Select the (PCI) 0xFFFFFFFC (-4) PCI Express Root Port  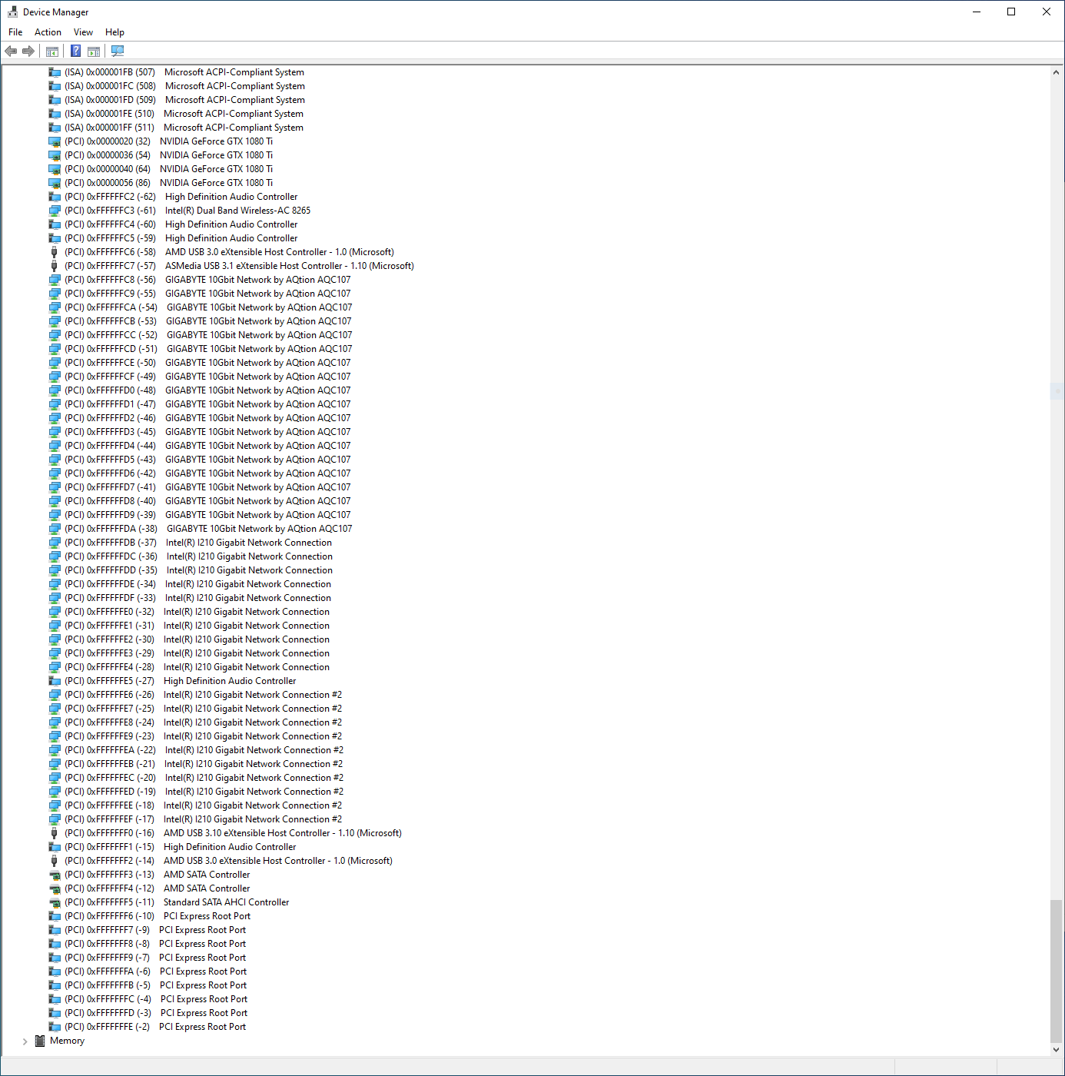coord(156,999)
